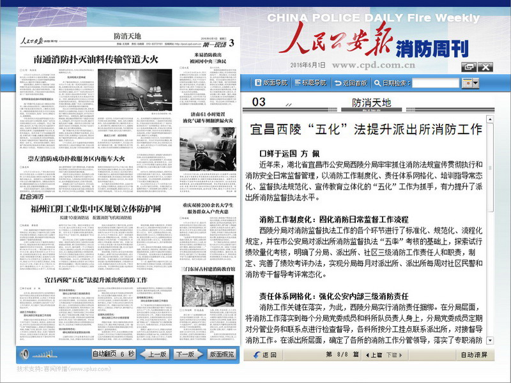The image size is (511, 383).
Task: Click 返回首版 return to front page
Action: 351,83
